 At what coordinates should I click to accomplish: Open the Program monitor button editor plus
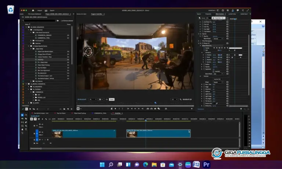click(192, 109)
